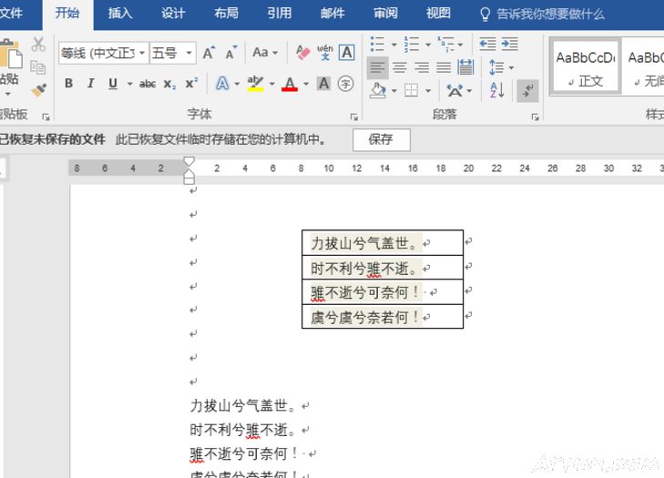Image resolution: width=664 pixels, height=478 pixels.
Task: Click the Cut scissors icon
Action: pyautogui.click(x=38, y=45)
